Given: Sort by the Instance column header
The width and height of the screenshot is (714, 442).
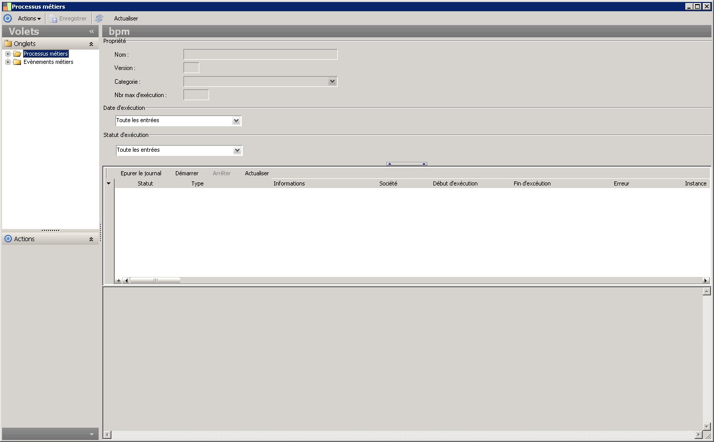Looking at the screenshot, I should click(x=696, y=183).
